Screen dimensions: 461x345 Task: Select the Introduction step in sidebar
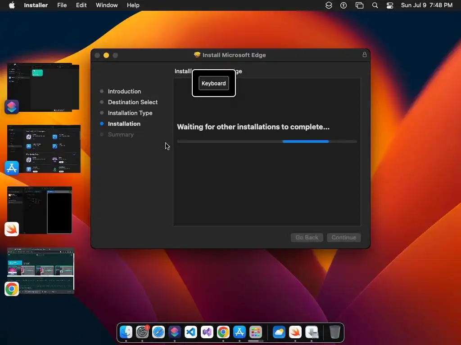point(124,91)
